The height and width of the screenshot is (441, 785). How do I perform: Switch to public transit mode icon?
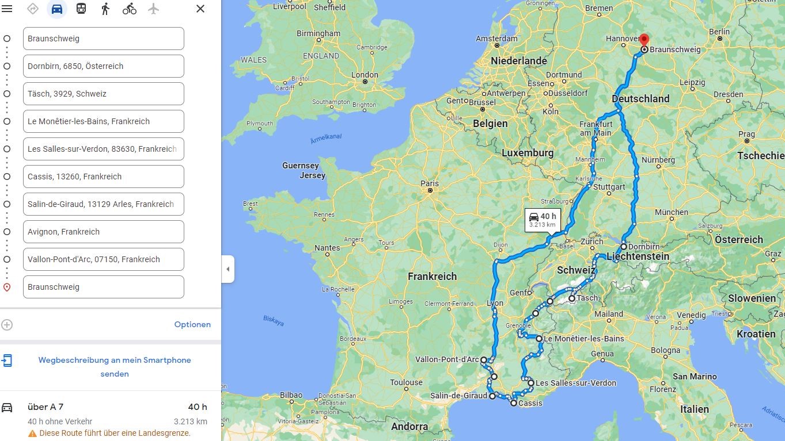coord(81,9)
